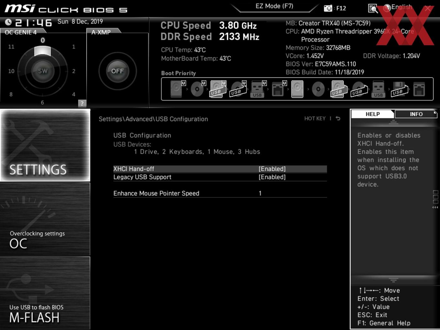Set OC Genie dial to position 11
This screenshot has width=440, height=330.
tap(11, 47)
